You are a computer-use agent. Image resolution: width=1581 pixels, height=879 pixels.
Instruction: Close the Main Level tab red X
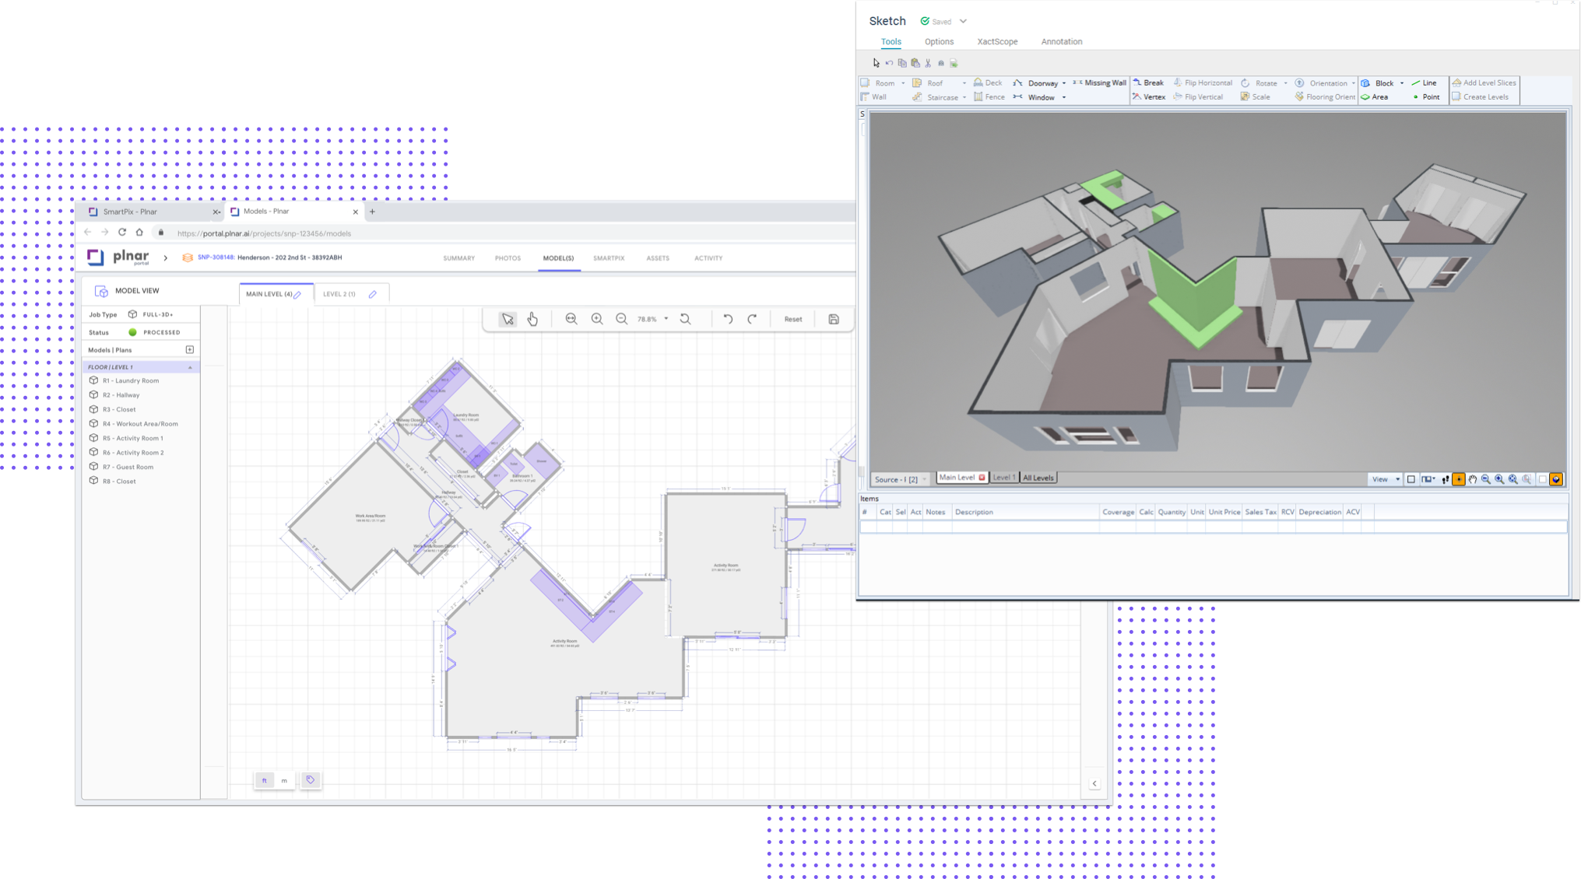point(982,478)
